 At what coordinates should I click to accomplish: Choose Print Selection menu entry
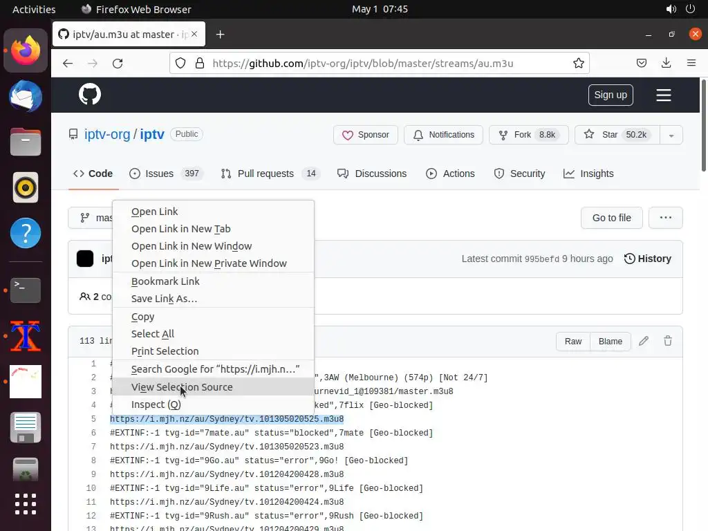click(213, 351)
